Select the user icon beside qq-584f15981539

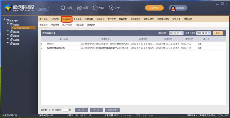(x=12, y=27)
